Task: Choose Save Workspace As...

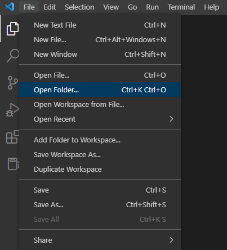Action: pyautogui.click(x=100, y=155)
